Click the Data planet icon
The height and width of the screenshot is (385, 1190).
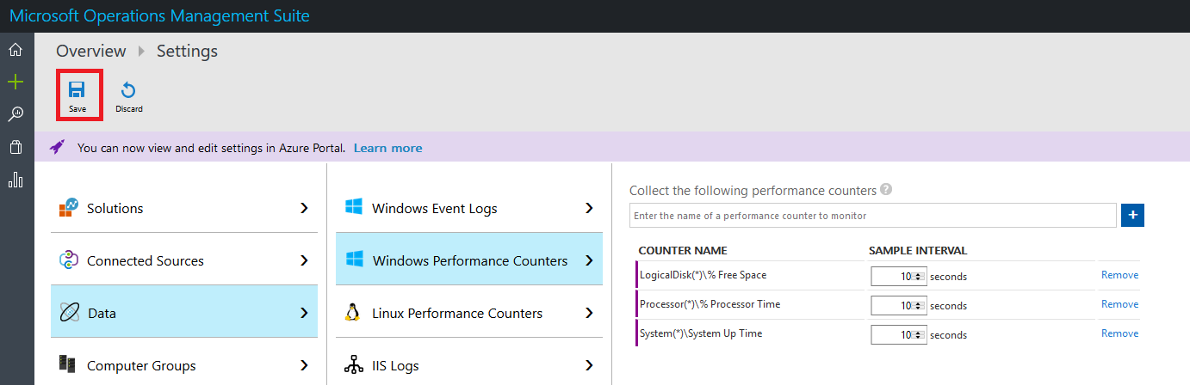click(69, 313)
